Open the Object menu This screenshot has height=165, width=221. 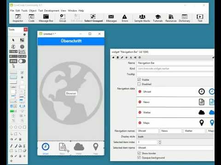click(33, 11)
